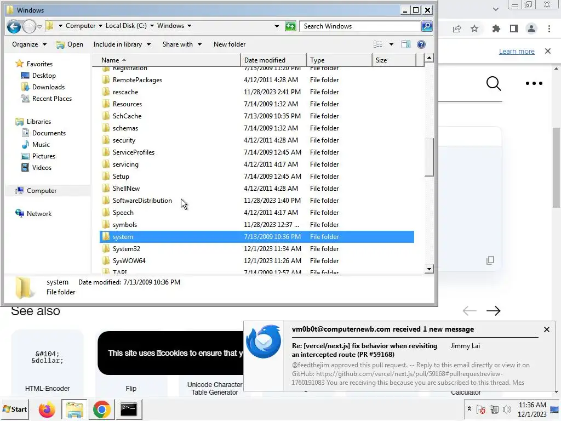
Task: Open the Share with menu
Action: (x=182, y=44)
